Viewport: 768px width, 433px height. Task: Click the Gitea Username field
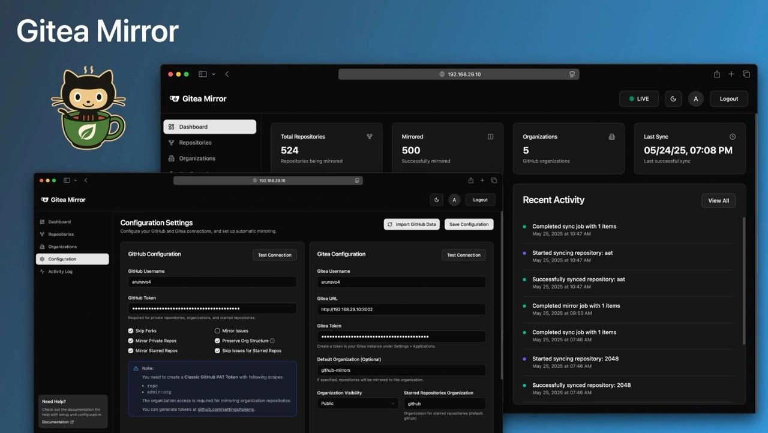tap(401, 282)
